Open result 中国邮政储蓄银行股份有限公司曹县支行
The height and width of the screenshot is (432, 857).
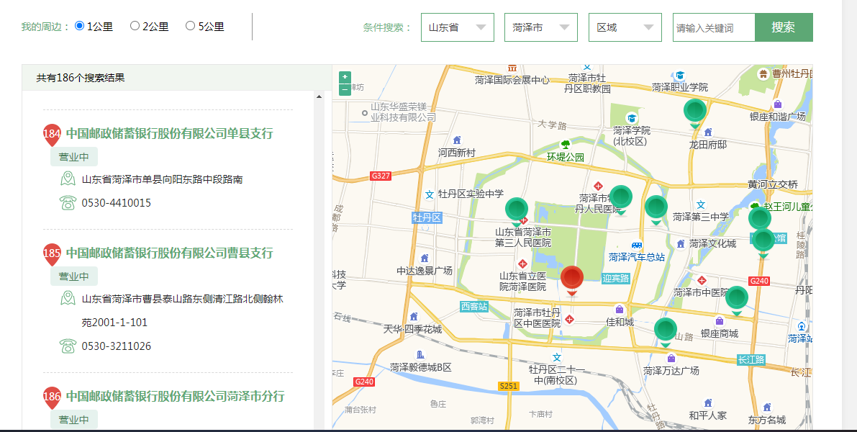[x=169, y=253]
